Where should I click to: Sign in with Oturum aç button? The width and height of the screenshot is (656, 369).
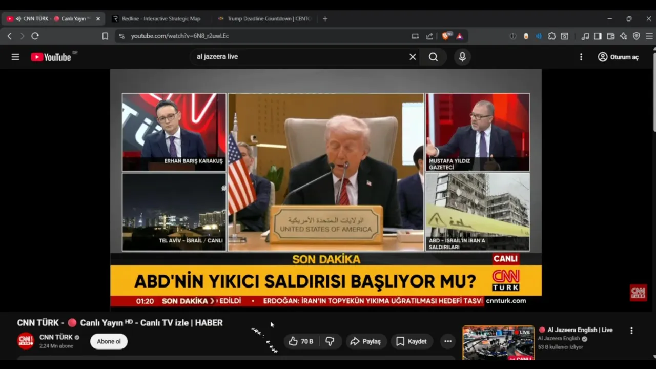(618, 57)
